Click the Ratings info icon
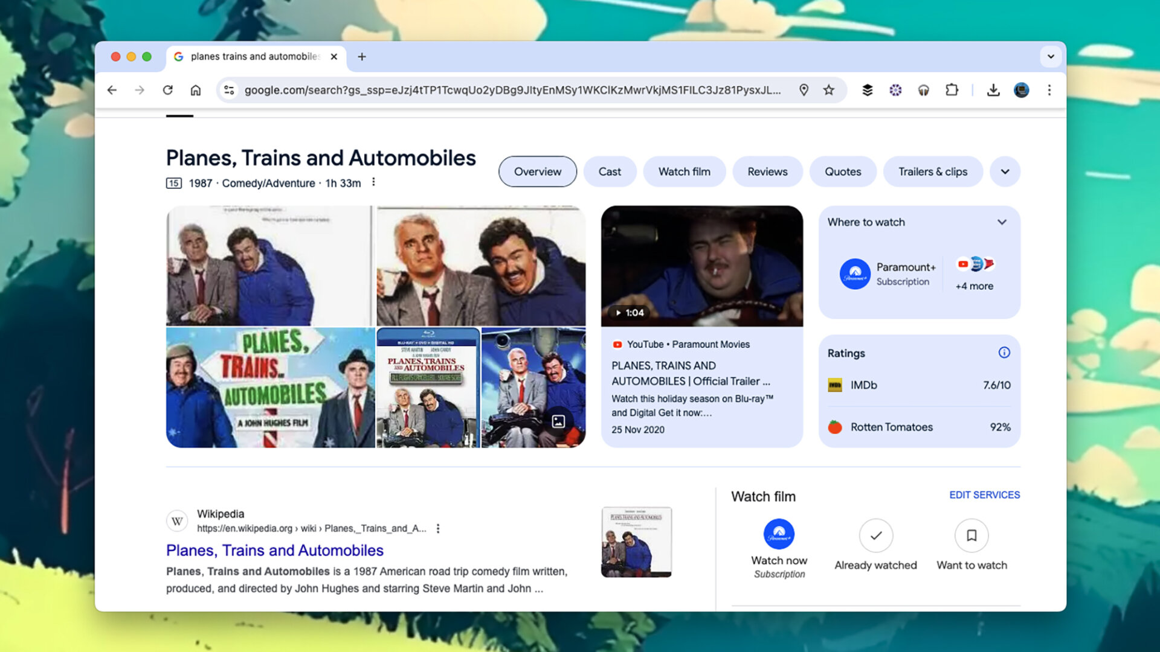 (1004, 353)
